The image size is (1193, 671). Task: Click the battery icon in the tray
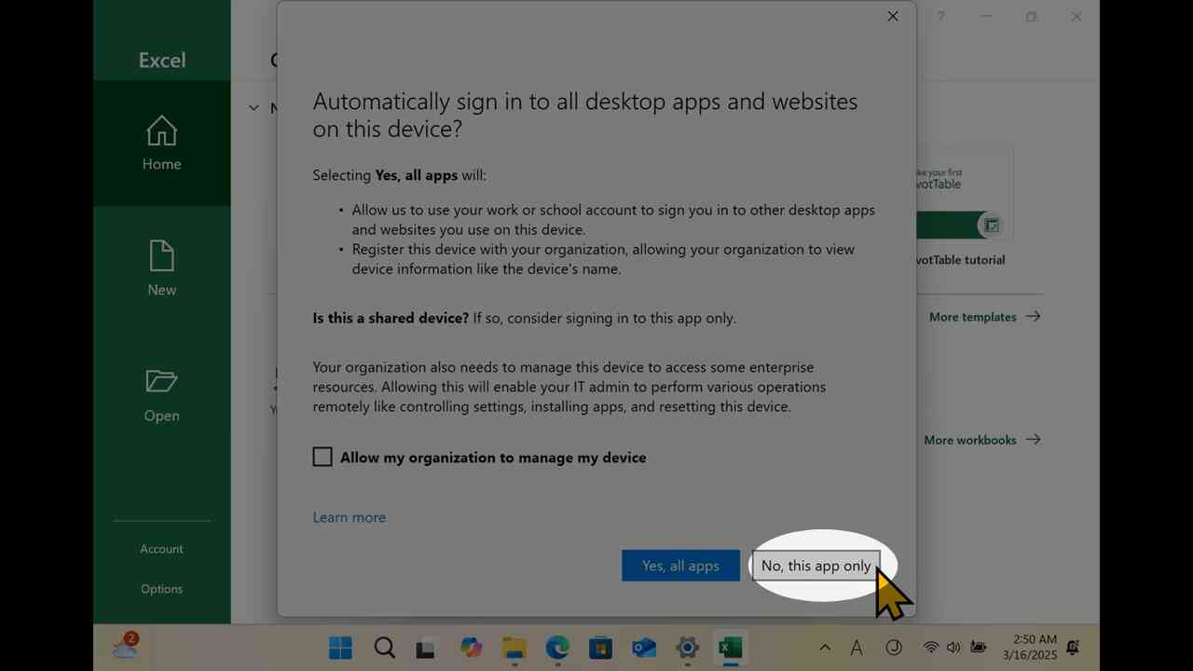[978, 647]
